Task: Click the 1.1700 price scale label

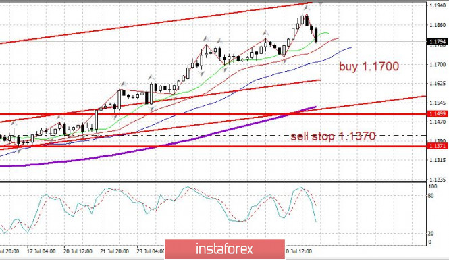Action: [x=438, y=64]
